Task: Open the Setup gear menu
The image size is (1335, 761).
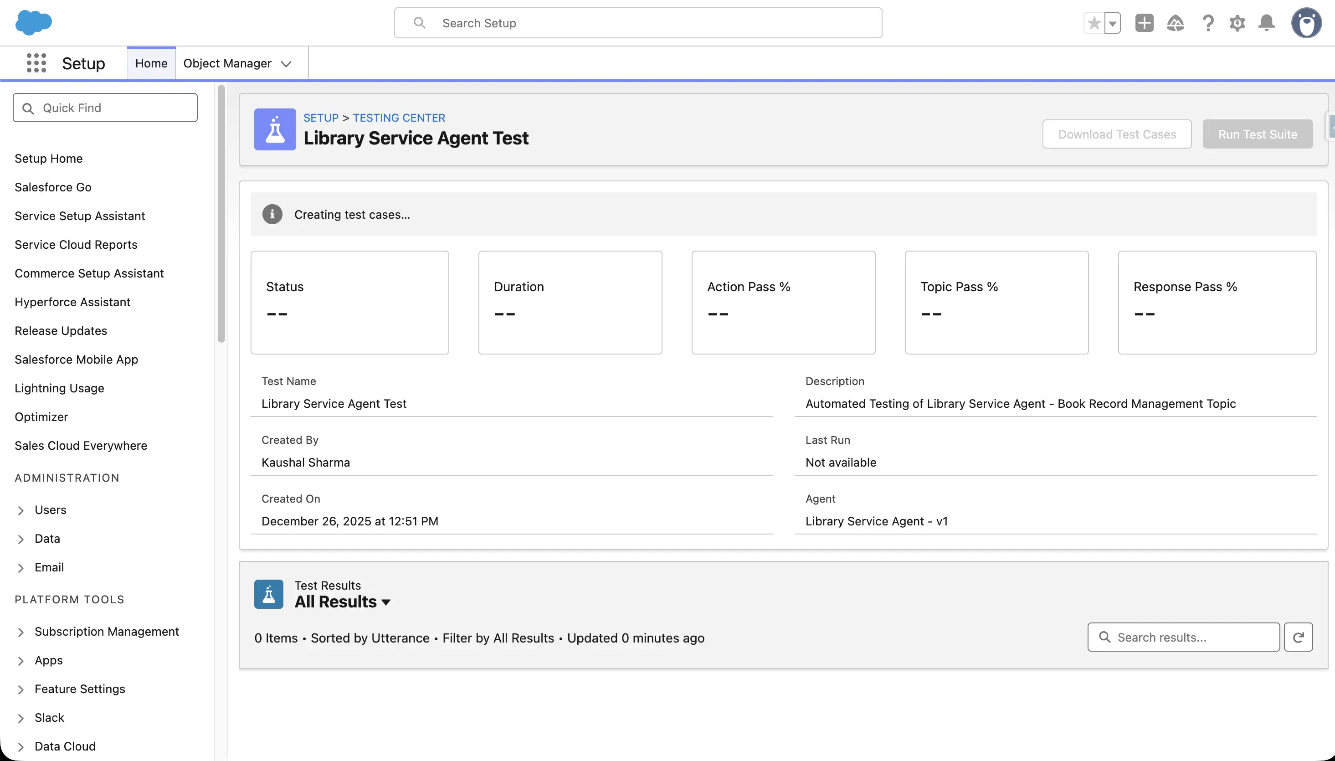Action: tap(1237, 23)
